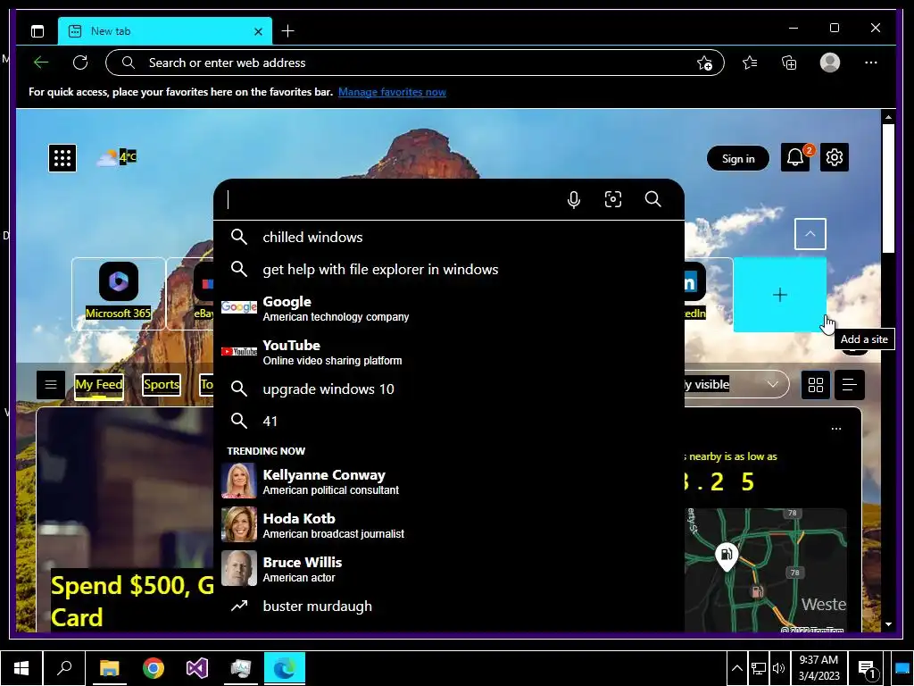Close the New tab
The image size is (914, 686).
[258, 31]
